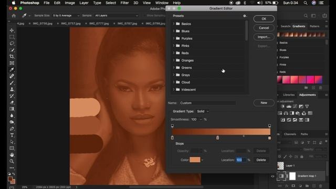Screen dimensions: 336x189
Task: Click the New gradient button
Action: pos(264,103)
